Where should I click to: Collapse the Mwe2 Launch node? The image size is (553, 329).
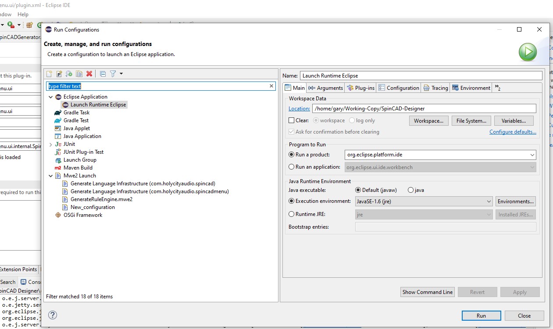pyautogui.click(x=50, y=176)
